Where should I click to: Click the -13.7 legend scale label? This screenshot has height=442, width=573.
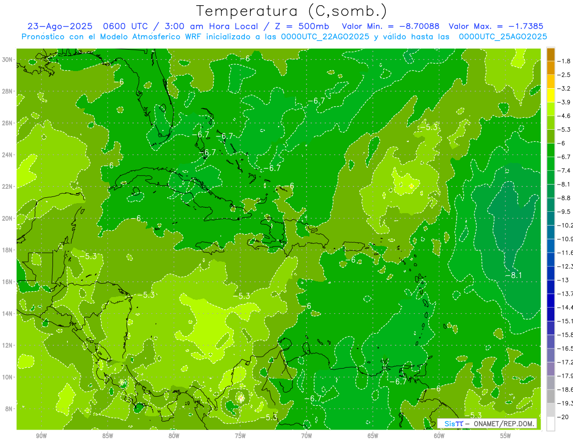[x=566, y=294]
